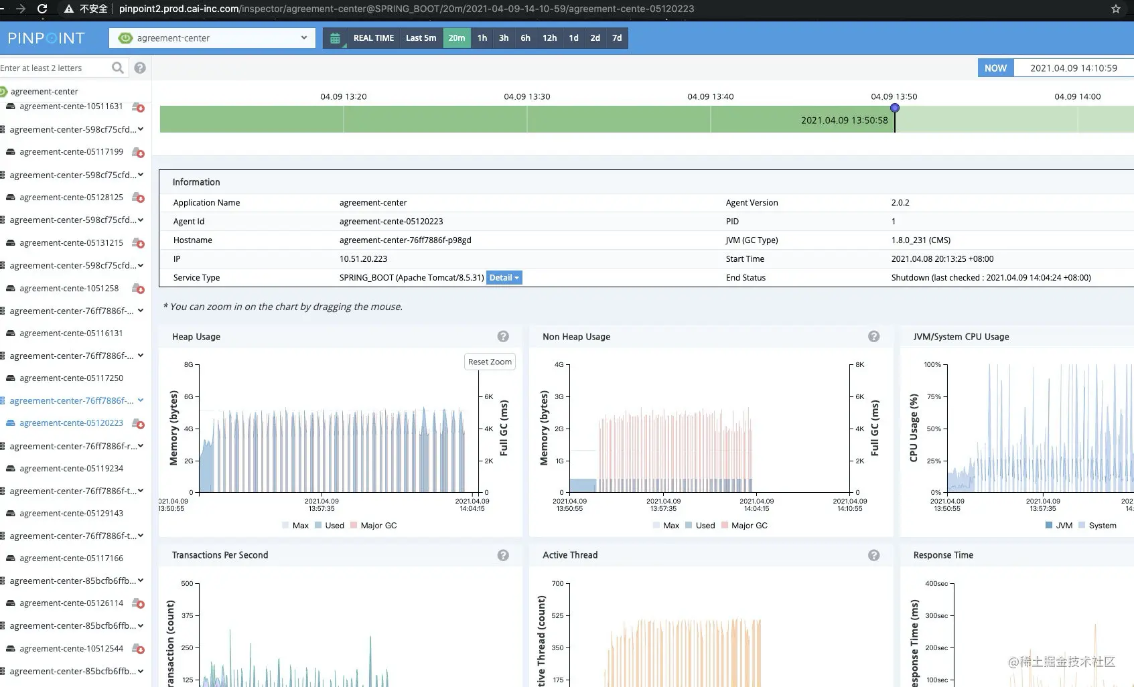
Task: Switch to REAL TIME mode
Action: pyautogui.click(x=374, y=38)
